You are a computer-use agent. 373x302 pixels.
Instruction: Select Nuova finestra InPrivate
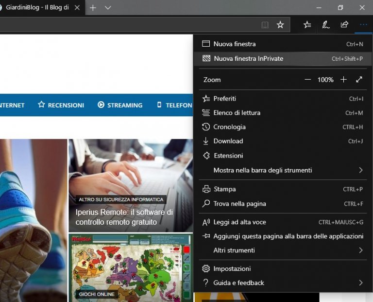pyautogui.click(x=248, y=59)
